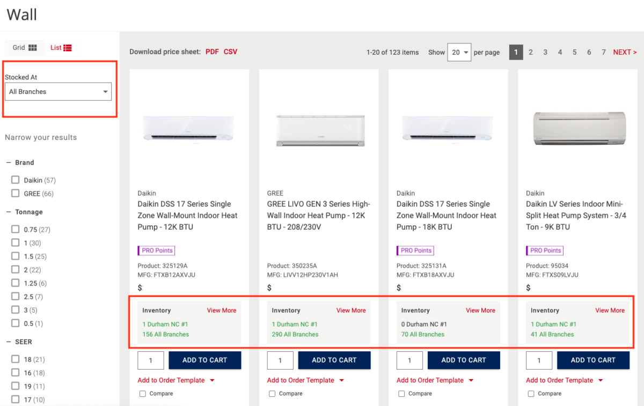This screenshot has height=406, width=644.
Task: Check Compare for the GREE LIVO heat pump
Action: 272,393
